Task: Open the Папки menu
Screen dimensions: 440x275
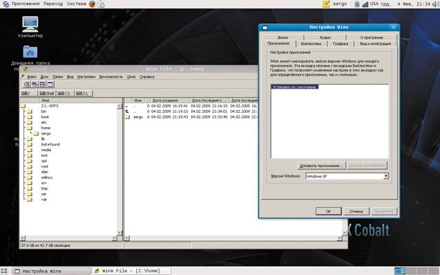Action: (58, 76)
